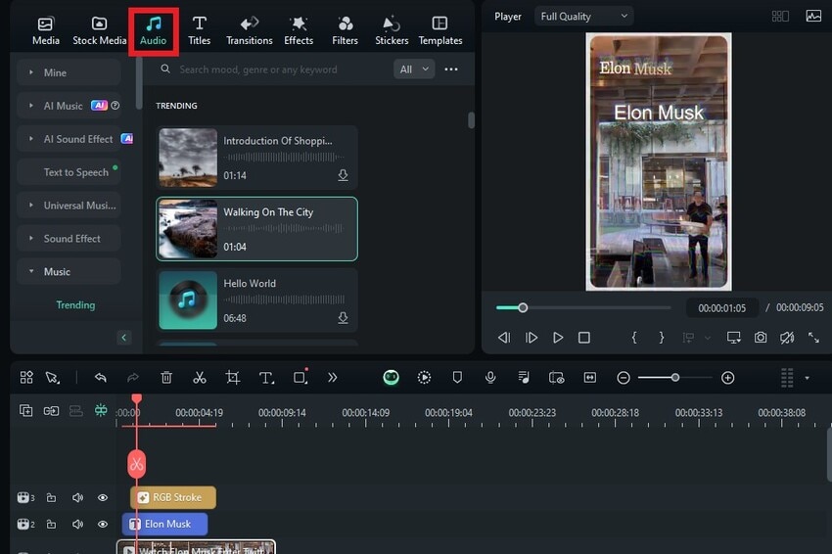Open the more options ellipsis menu

click(x=451, y=69)
